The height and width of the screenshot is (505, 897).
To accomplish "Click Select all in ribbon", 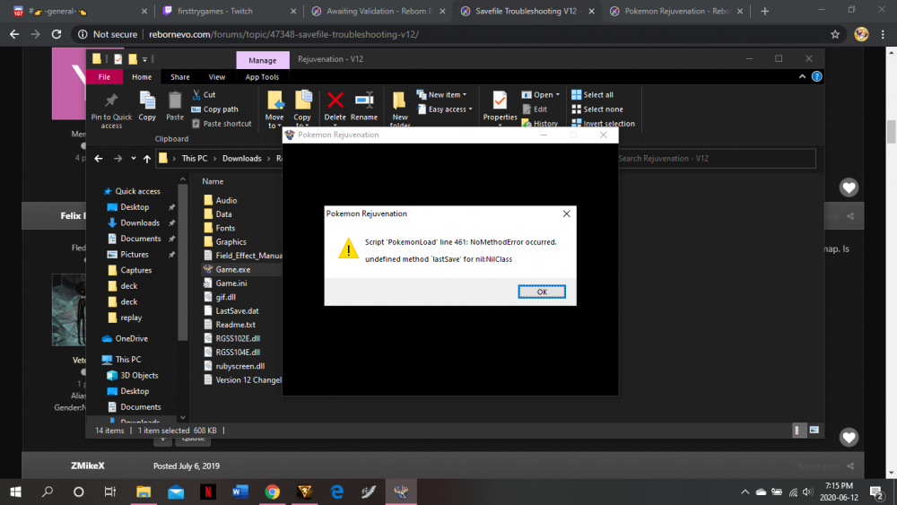I will (x=592, y=95).
